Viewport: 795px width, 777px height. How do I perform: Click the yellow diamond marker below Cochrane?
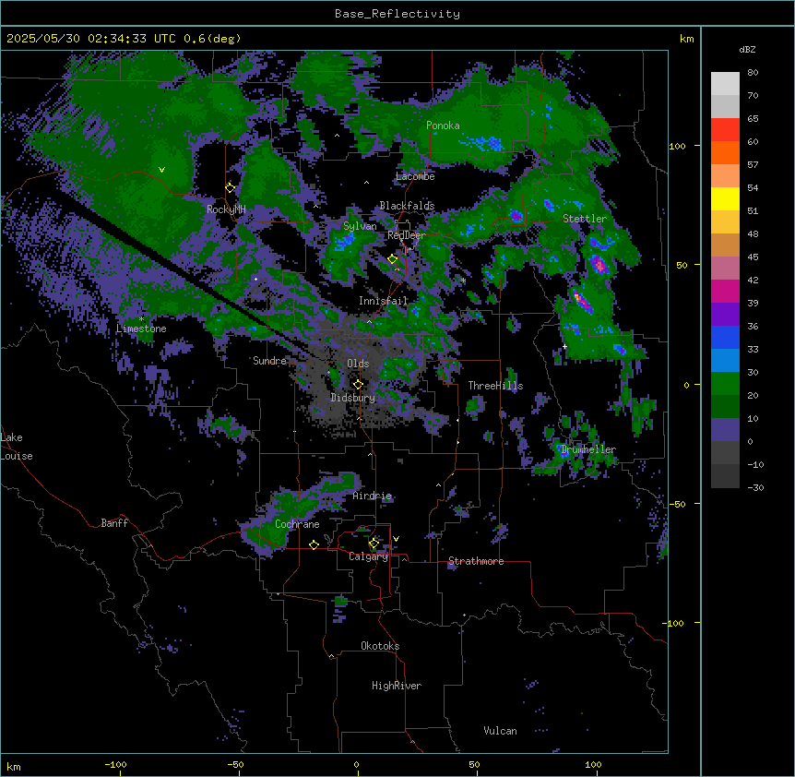point(314,544)
